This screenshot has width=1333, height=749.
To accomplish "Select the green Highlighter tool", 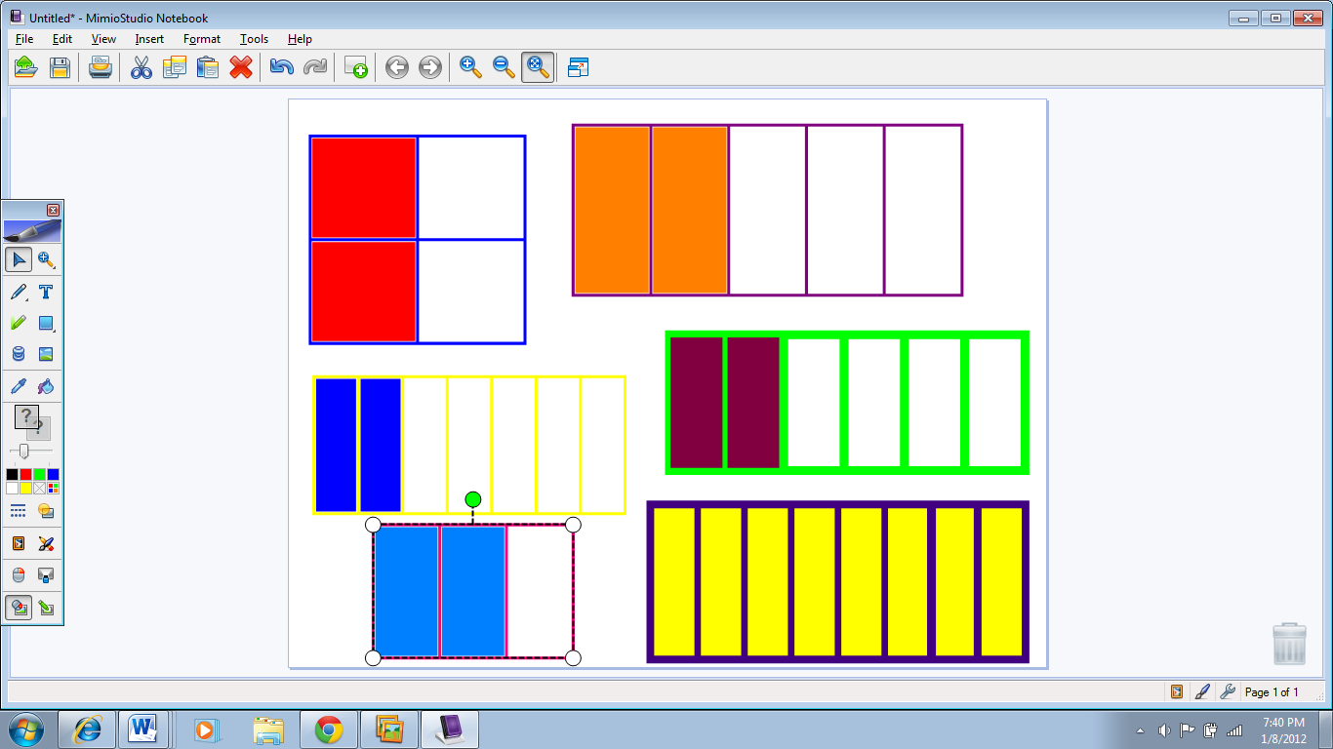I will (18, 323).
